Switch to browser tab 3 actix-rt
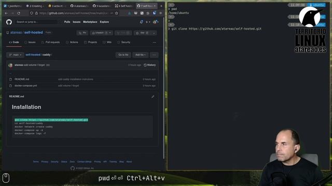The image size is (332, 186). tap(57, 6)
